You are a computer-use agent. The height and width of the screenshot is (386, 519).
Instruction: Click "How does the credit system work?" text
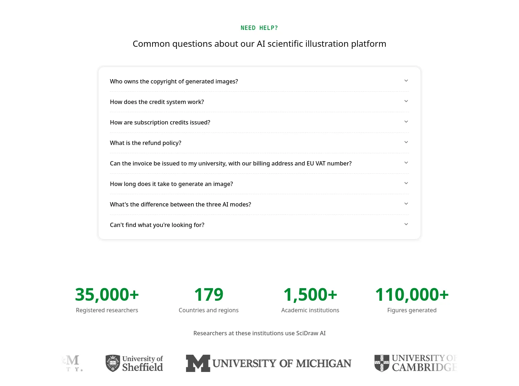point(157,102)
